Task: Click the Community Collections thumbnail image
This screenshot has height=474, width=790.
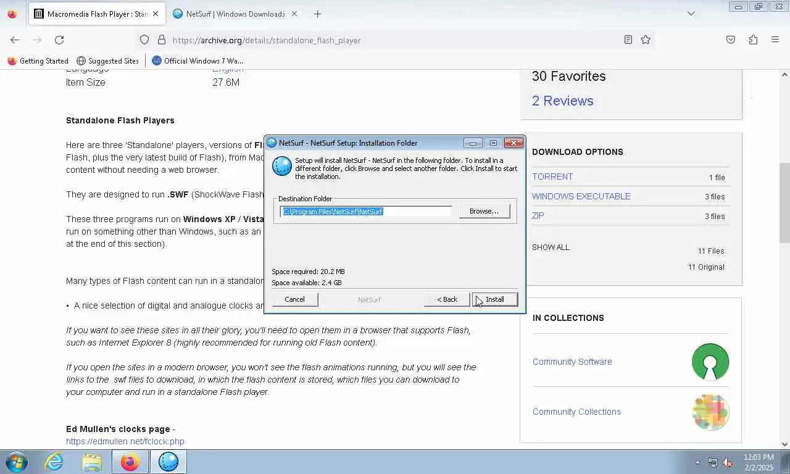Action: pos(710,412)
